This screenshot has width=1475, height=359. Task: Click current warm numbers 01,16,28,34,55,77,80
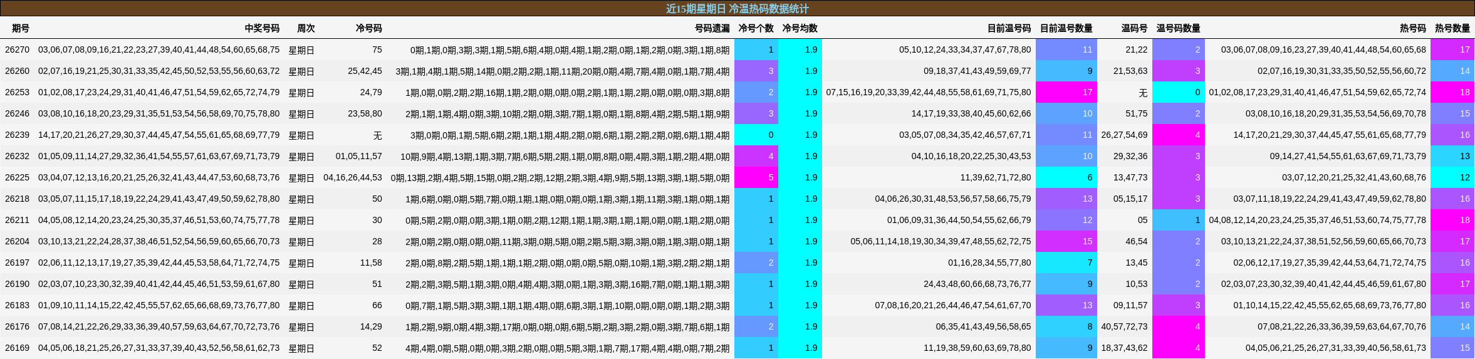(989, 263)
